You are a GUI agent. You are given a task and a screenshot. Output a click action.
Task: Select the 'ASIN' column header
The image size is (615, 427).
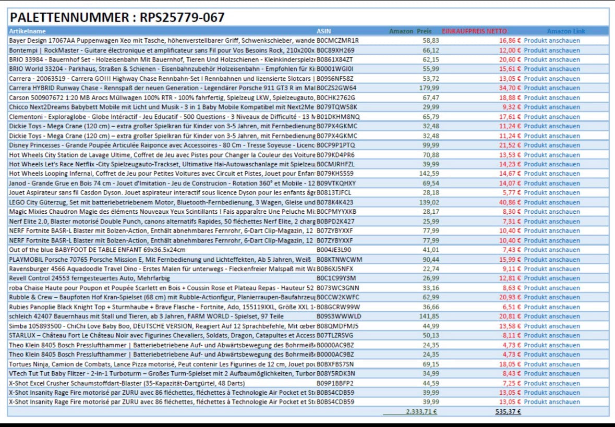323,31
